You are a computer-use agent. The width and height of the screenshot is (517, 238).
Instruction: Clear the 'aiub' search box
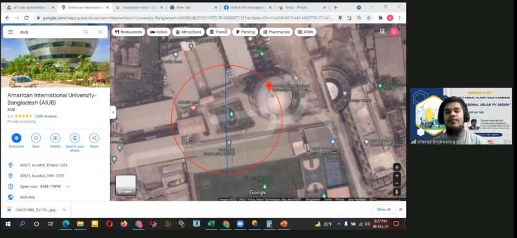[x=100, y=32]
